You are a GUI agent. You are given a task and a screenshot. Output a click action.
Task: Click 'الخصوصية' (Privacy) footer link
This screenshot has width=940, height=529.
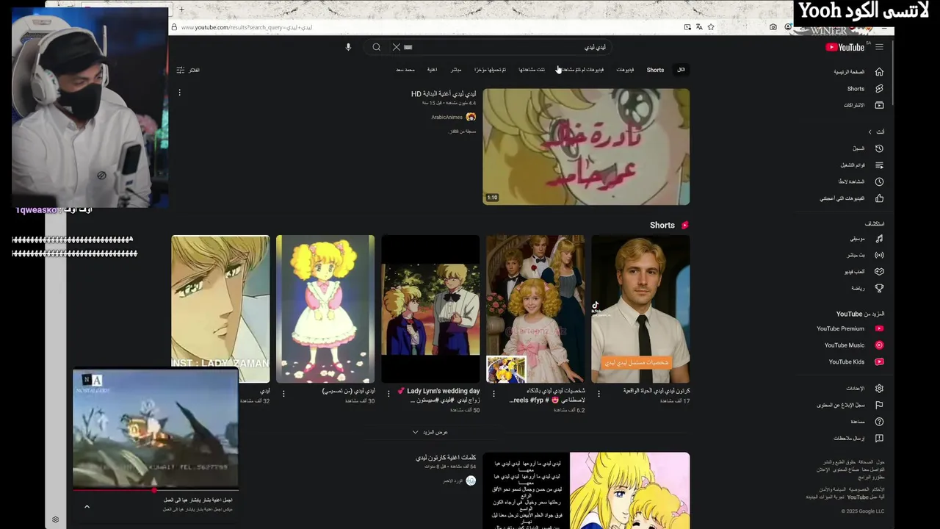(858, 489)
